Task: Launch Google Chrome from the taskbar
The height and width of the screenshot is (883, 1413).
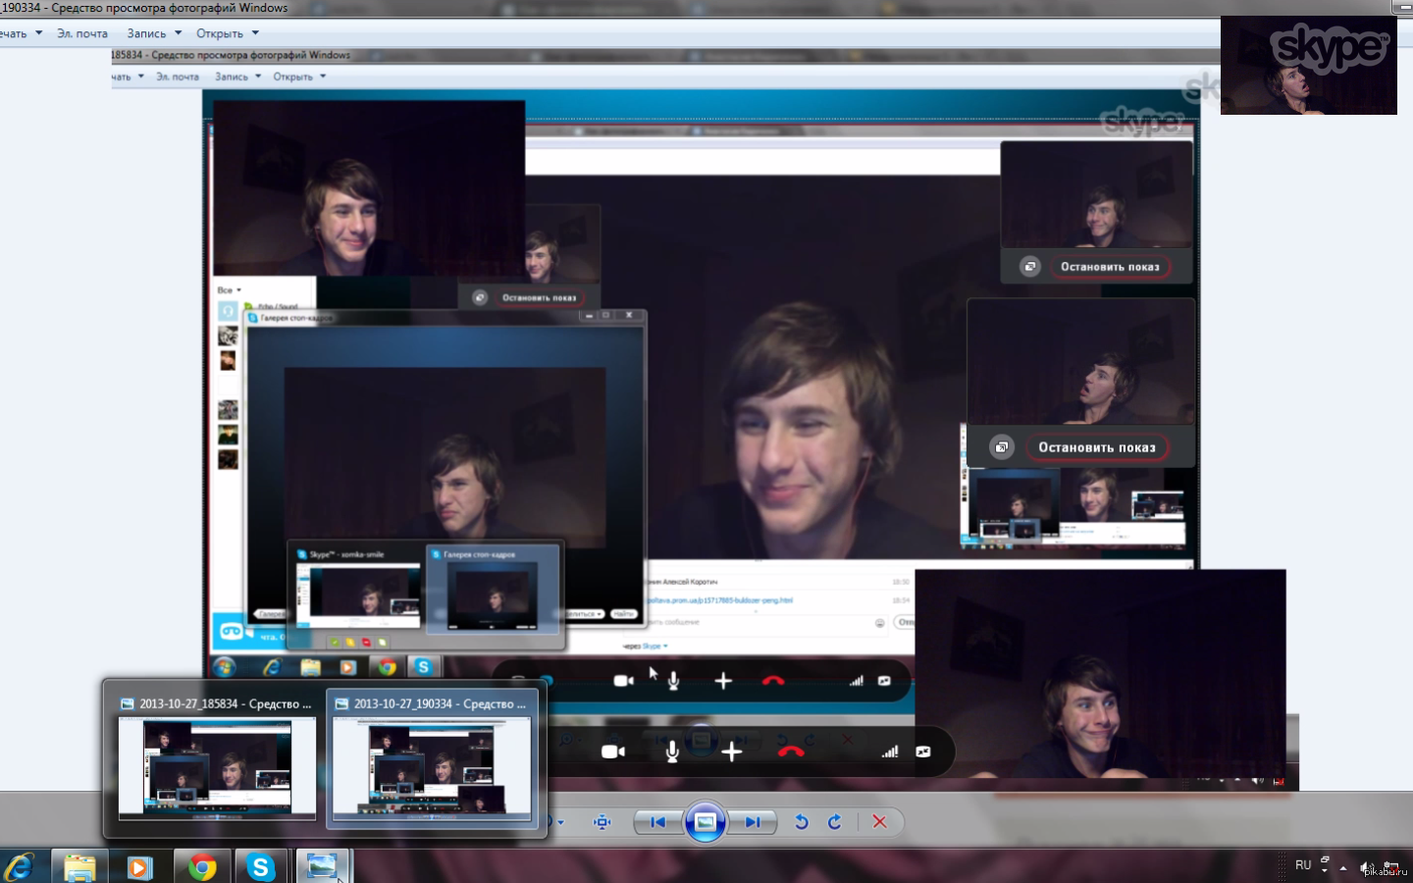Action: 202,867
